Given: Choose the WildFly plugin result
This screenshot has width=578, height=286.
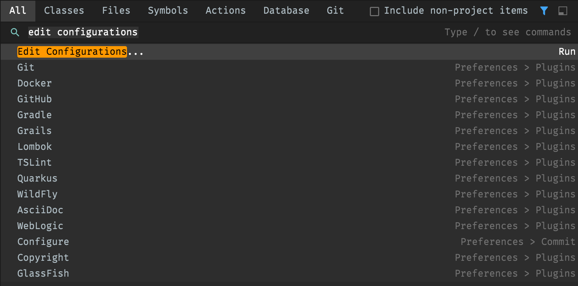Looking at the screenshot, I should tap(289, 195).
